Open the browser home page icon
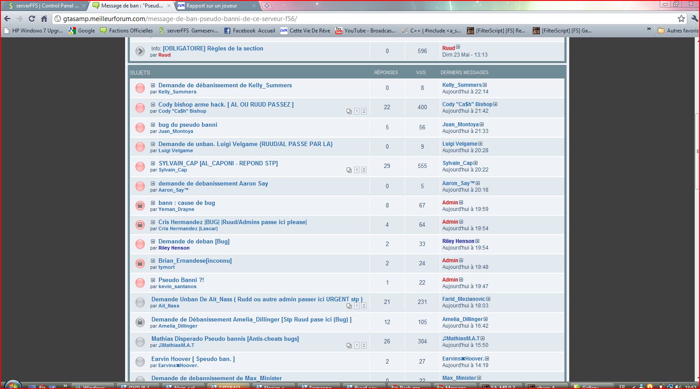This screenshot has height=389, width=700. (x=44, y=18)
